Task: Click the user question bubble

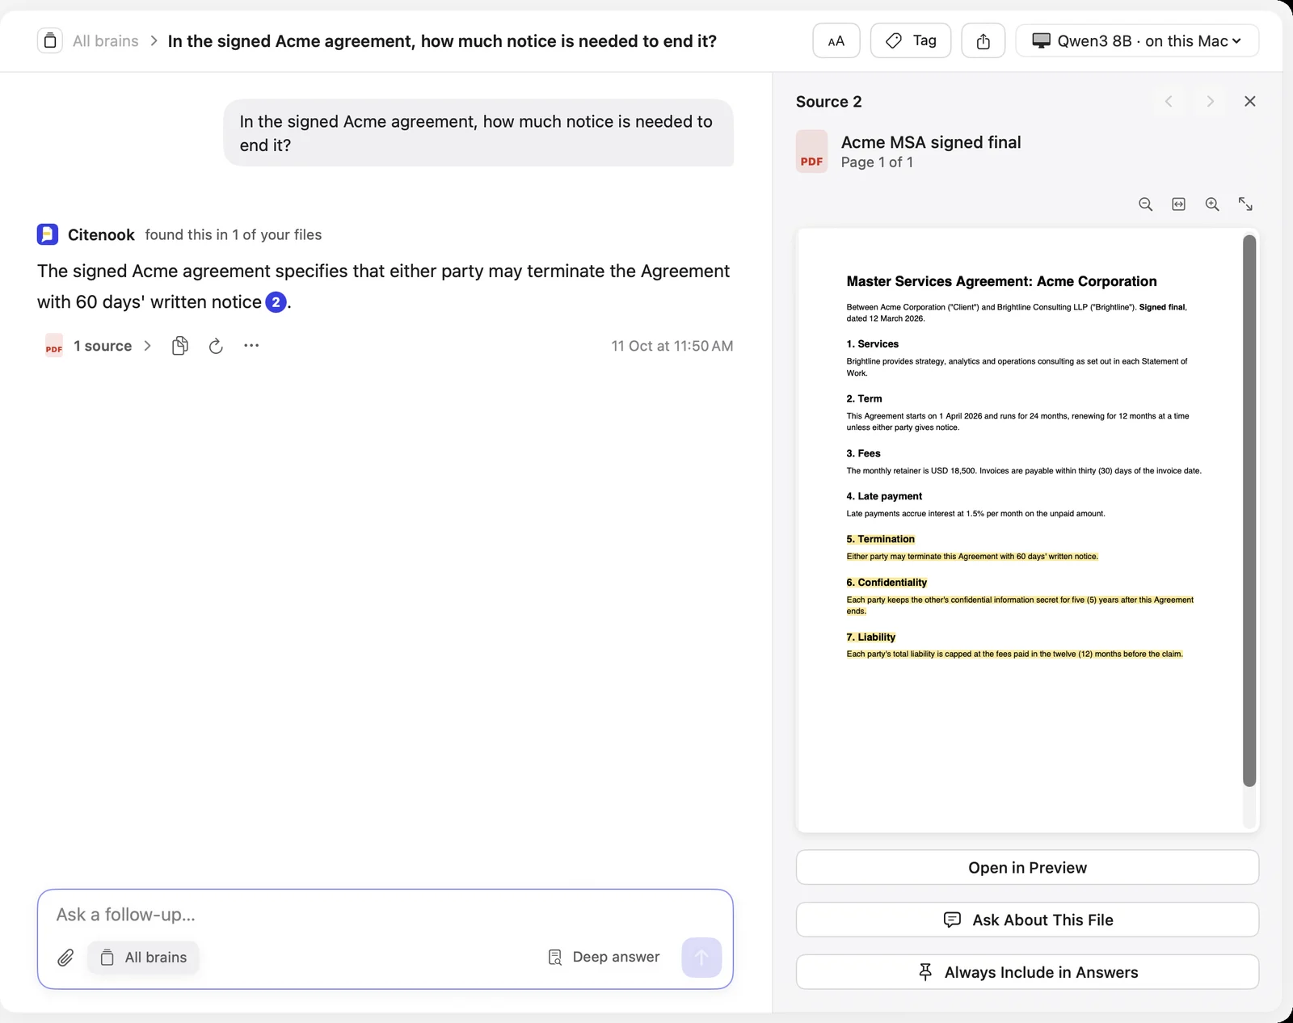Action: pyautogui.click(x=478, y=133)
